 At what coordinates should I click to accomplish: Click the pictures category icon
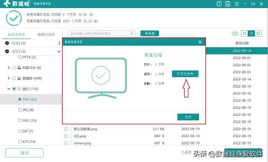19,89
